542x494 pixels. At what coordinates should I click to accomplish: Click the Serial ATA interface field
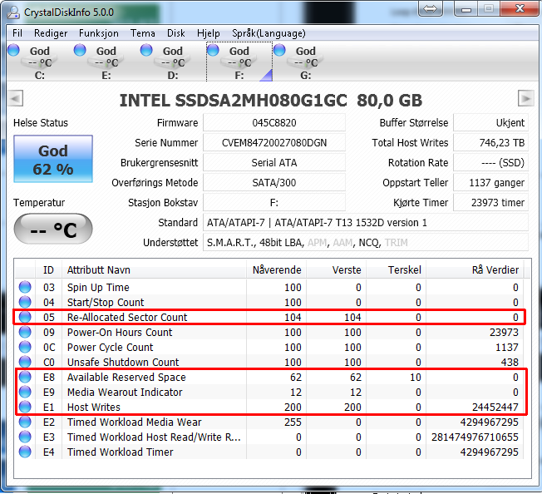pyautogui.click(x=274, y=162)
